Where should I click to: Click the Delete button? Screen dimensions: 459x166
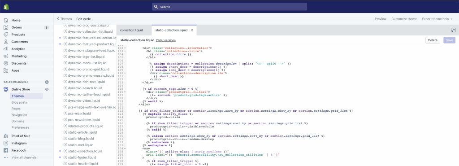click(x=433, y=40)
